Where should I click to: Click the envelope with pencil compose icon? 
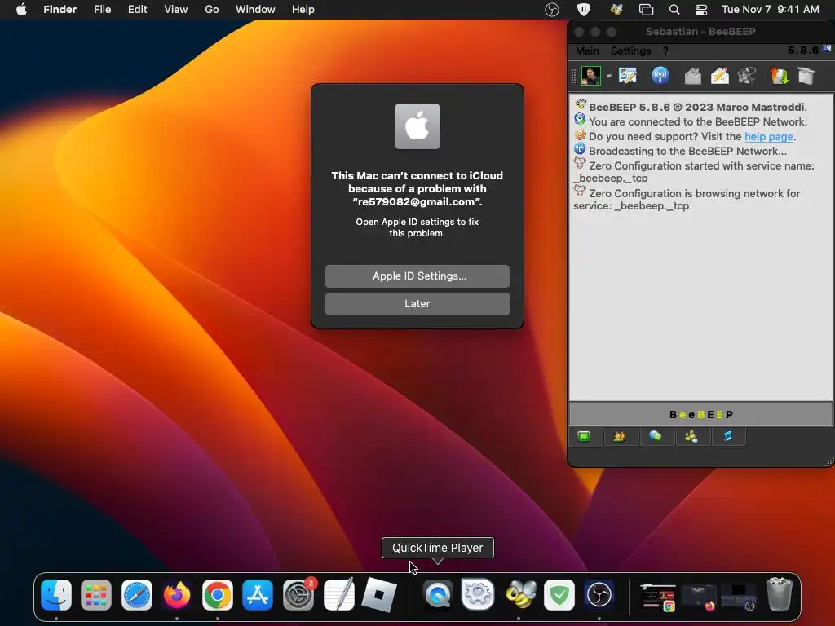click(719, 76)
